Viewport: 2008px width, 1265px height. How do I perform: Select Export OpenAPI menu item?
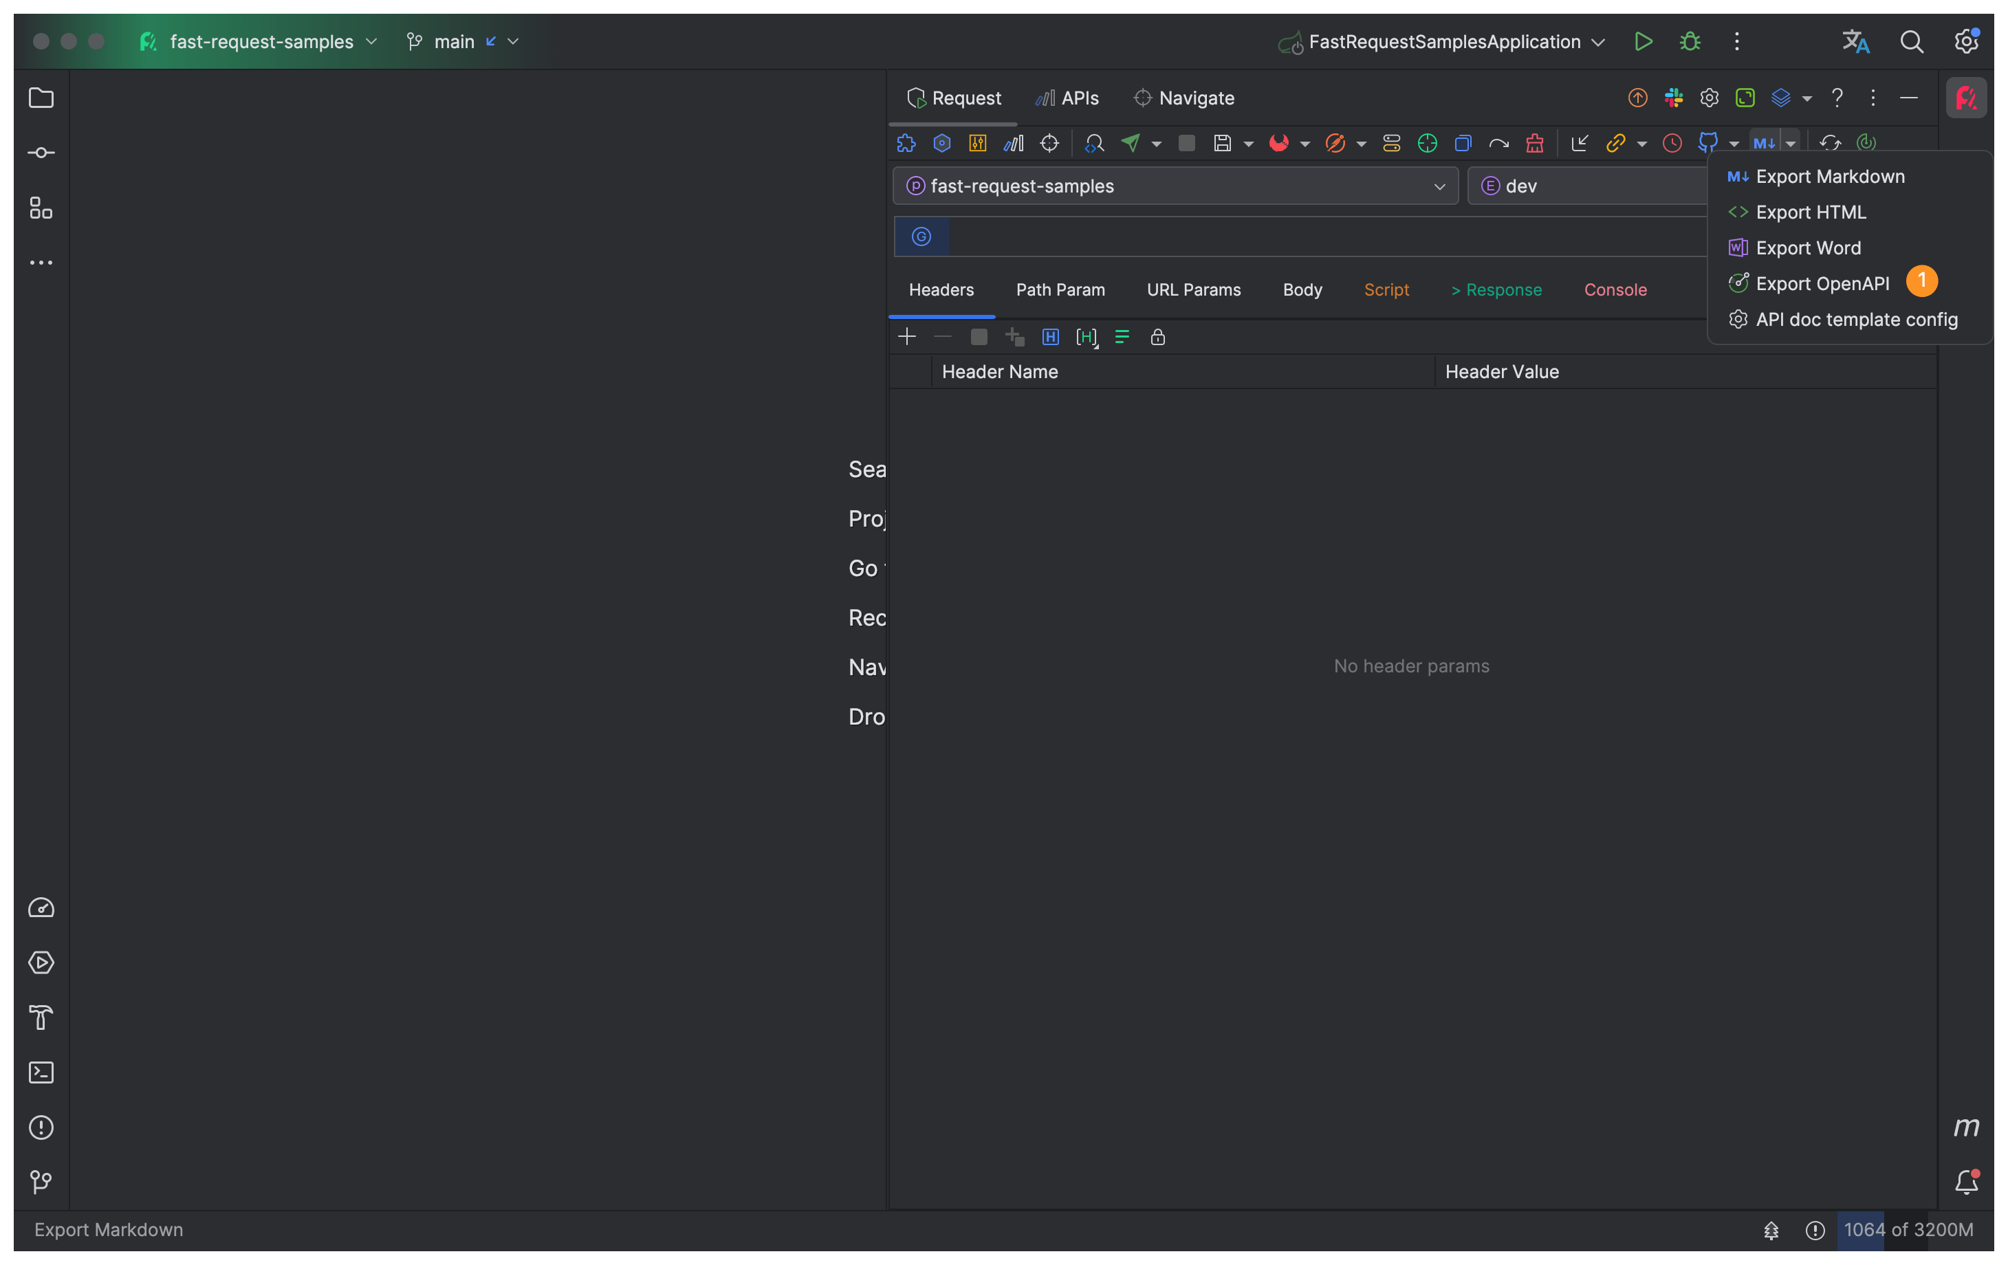pos(1822,283)
